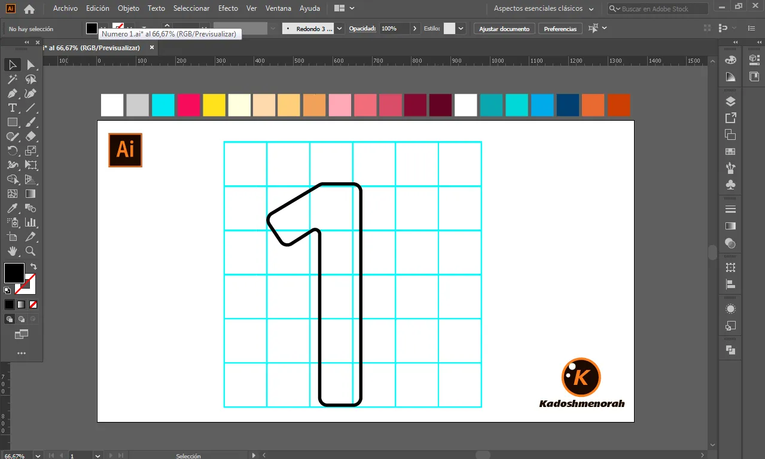Enable Draw Behind mode
Image resolution: width=765 pixels, height=459 pixels.
tap(22, 319)
